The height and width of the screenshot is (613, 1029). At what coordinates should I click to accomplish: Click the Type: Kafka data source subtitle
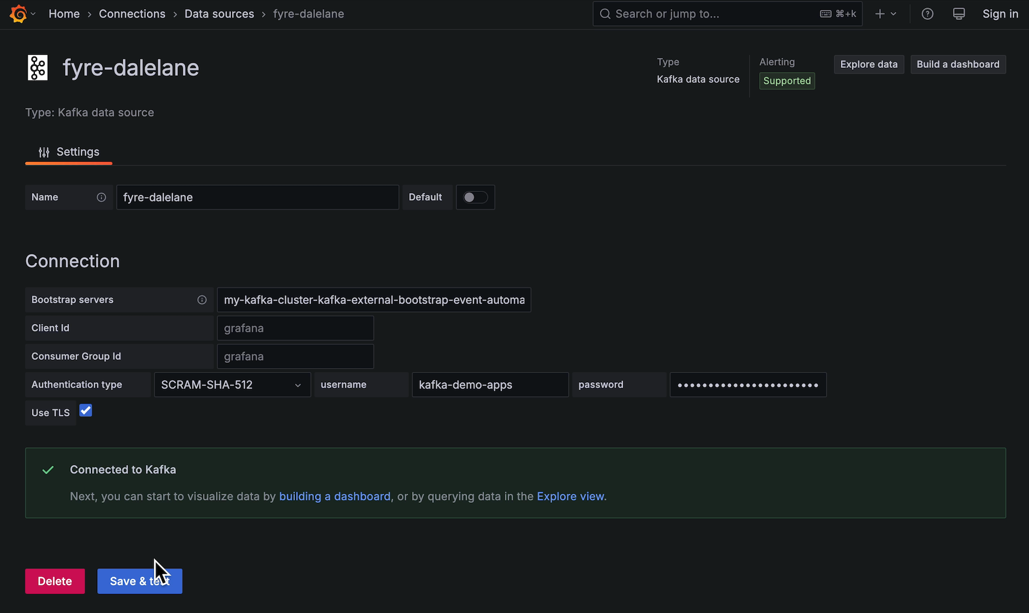[90, 113]
